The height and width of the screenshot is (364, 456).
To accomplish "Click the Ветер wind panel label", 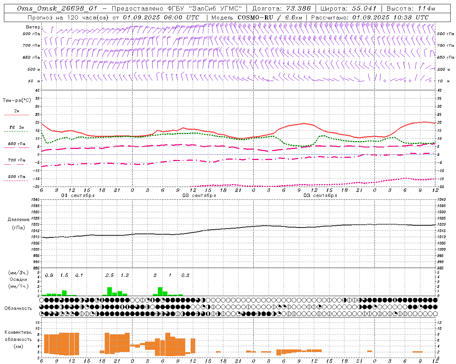I will click(x=33, y=27).
